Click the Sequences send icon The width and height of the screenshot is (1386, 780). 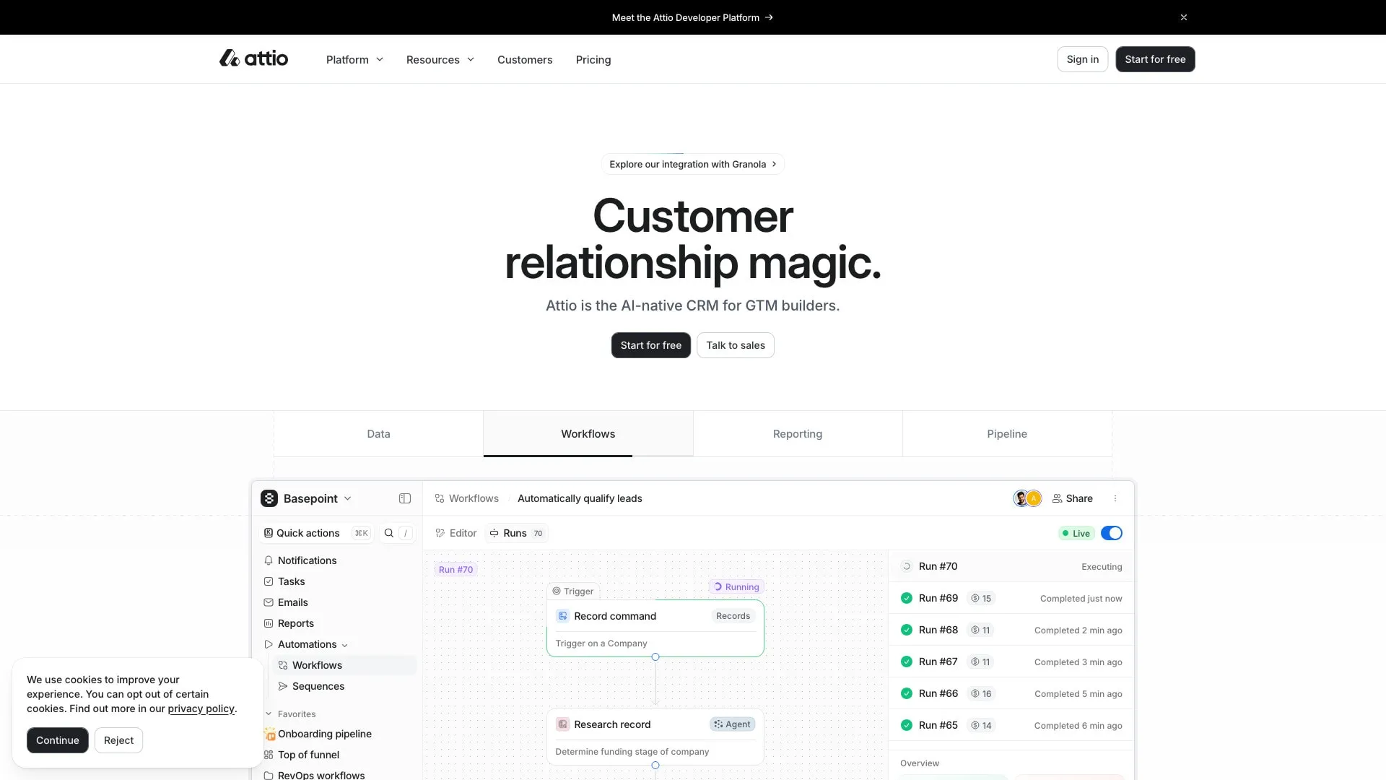283,686
